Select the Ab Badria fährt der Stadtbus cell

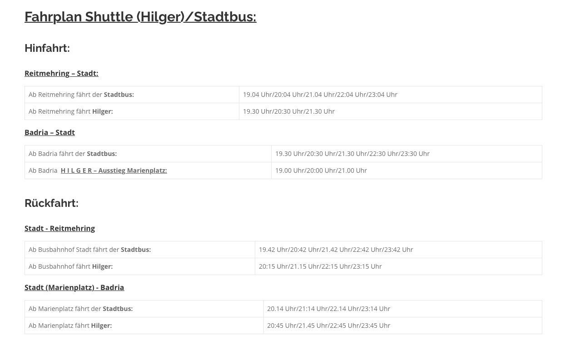click(73, 154)
